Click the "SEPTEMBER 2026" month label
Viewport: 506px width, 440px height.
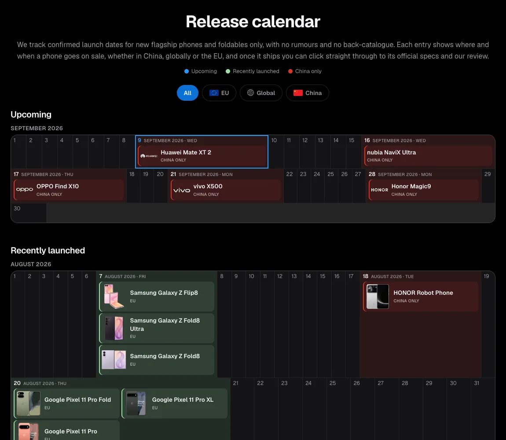[x=37, y=128]
